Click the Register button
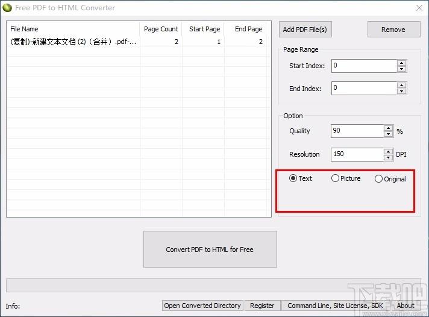 (x=262, y=306)
